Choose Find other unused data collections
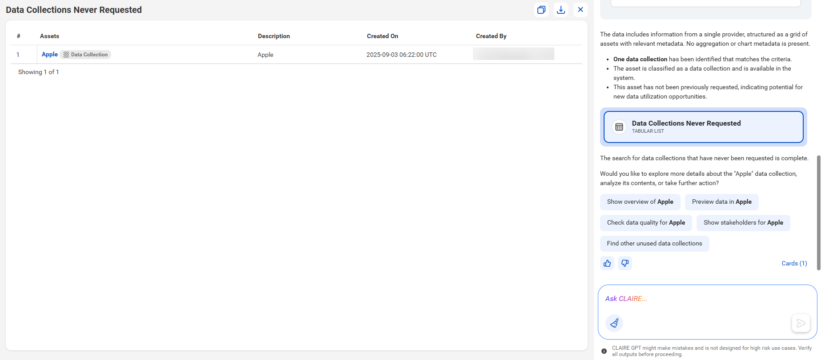This screenshot has height=360, width=825. click(x=654, y=244)
